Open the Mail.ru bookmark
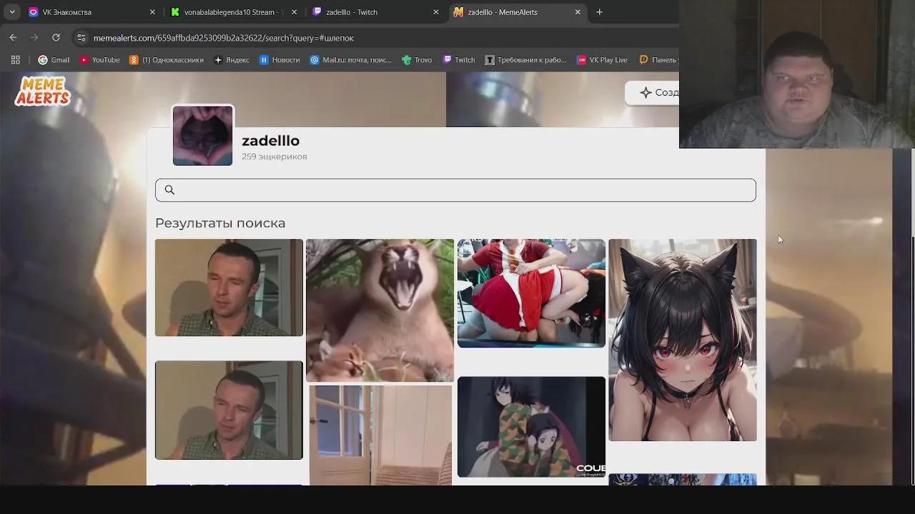This screenshot has height=514, width=915. 350,60
